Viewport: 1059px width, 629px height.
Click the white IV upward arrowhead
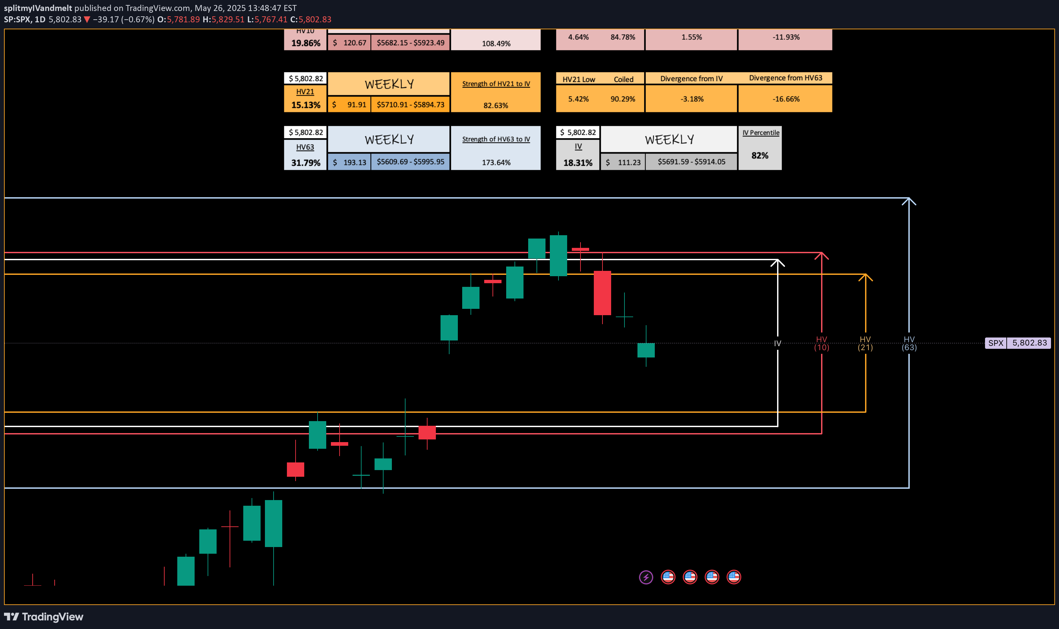pos(777,263)
